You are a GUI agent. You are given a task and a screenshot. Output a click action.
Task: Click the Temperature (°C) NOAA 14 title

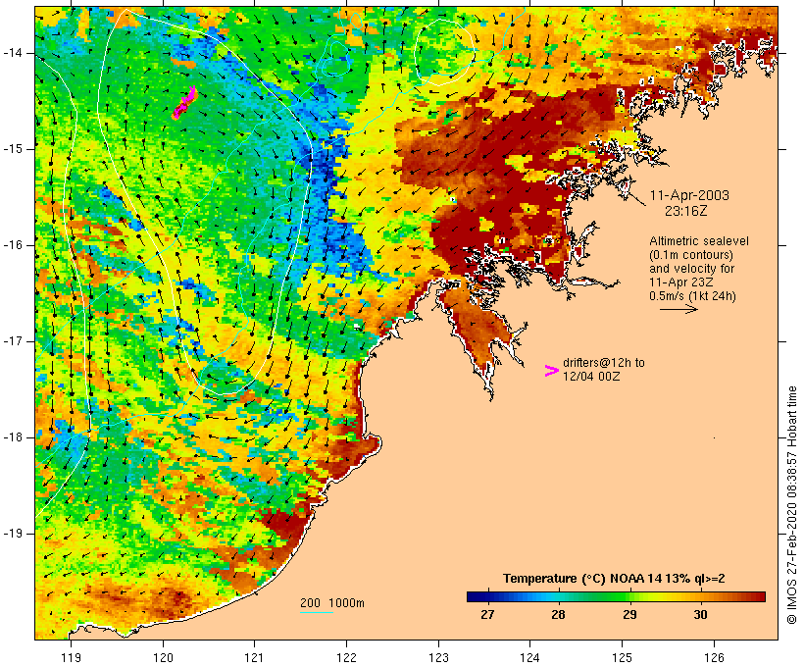[614, 579]
